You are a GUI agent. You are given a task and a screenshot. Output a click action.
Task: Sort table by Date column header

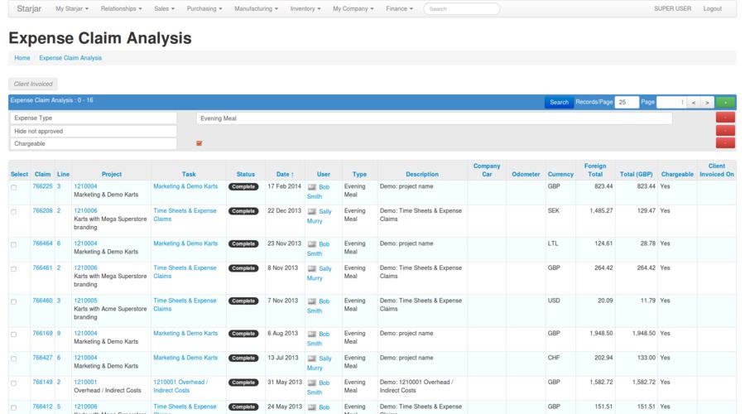(x=285, y=175)
